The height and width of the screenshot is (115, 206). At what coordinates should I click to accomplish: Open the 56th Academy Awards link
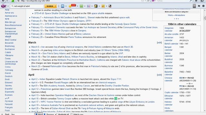(x=54, y=86)
